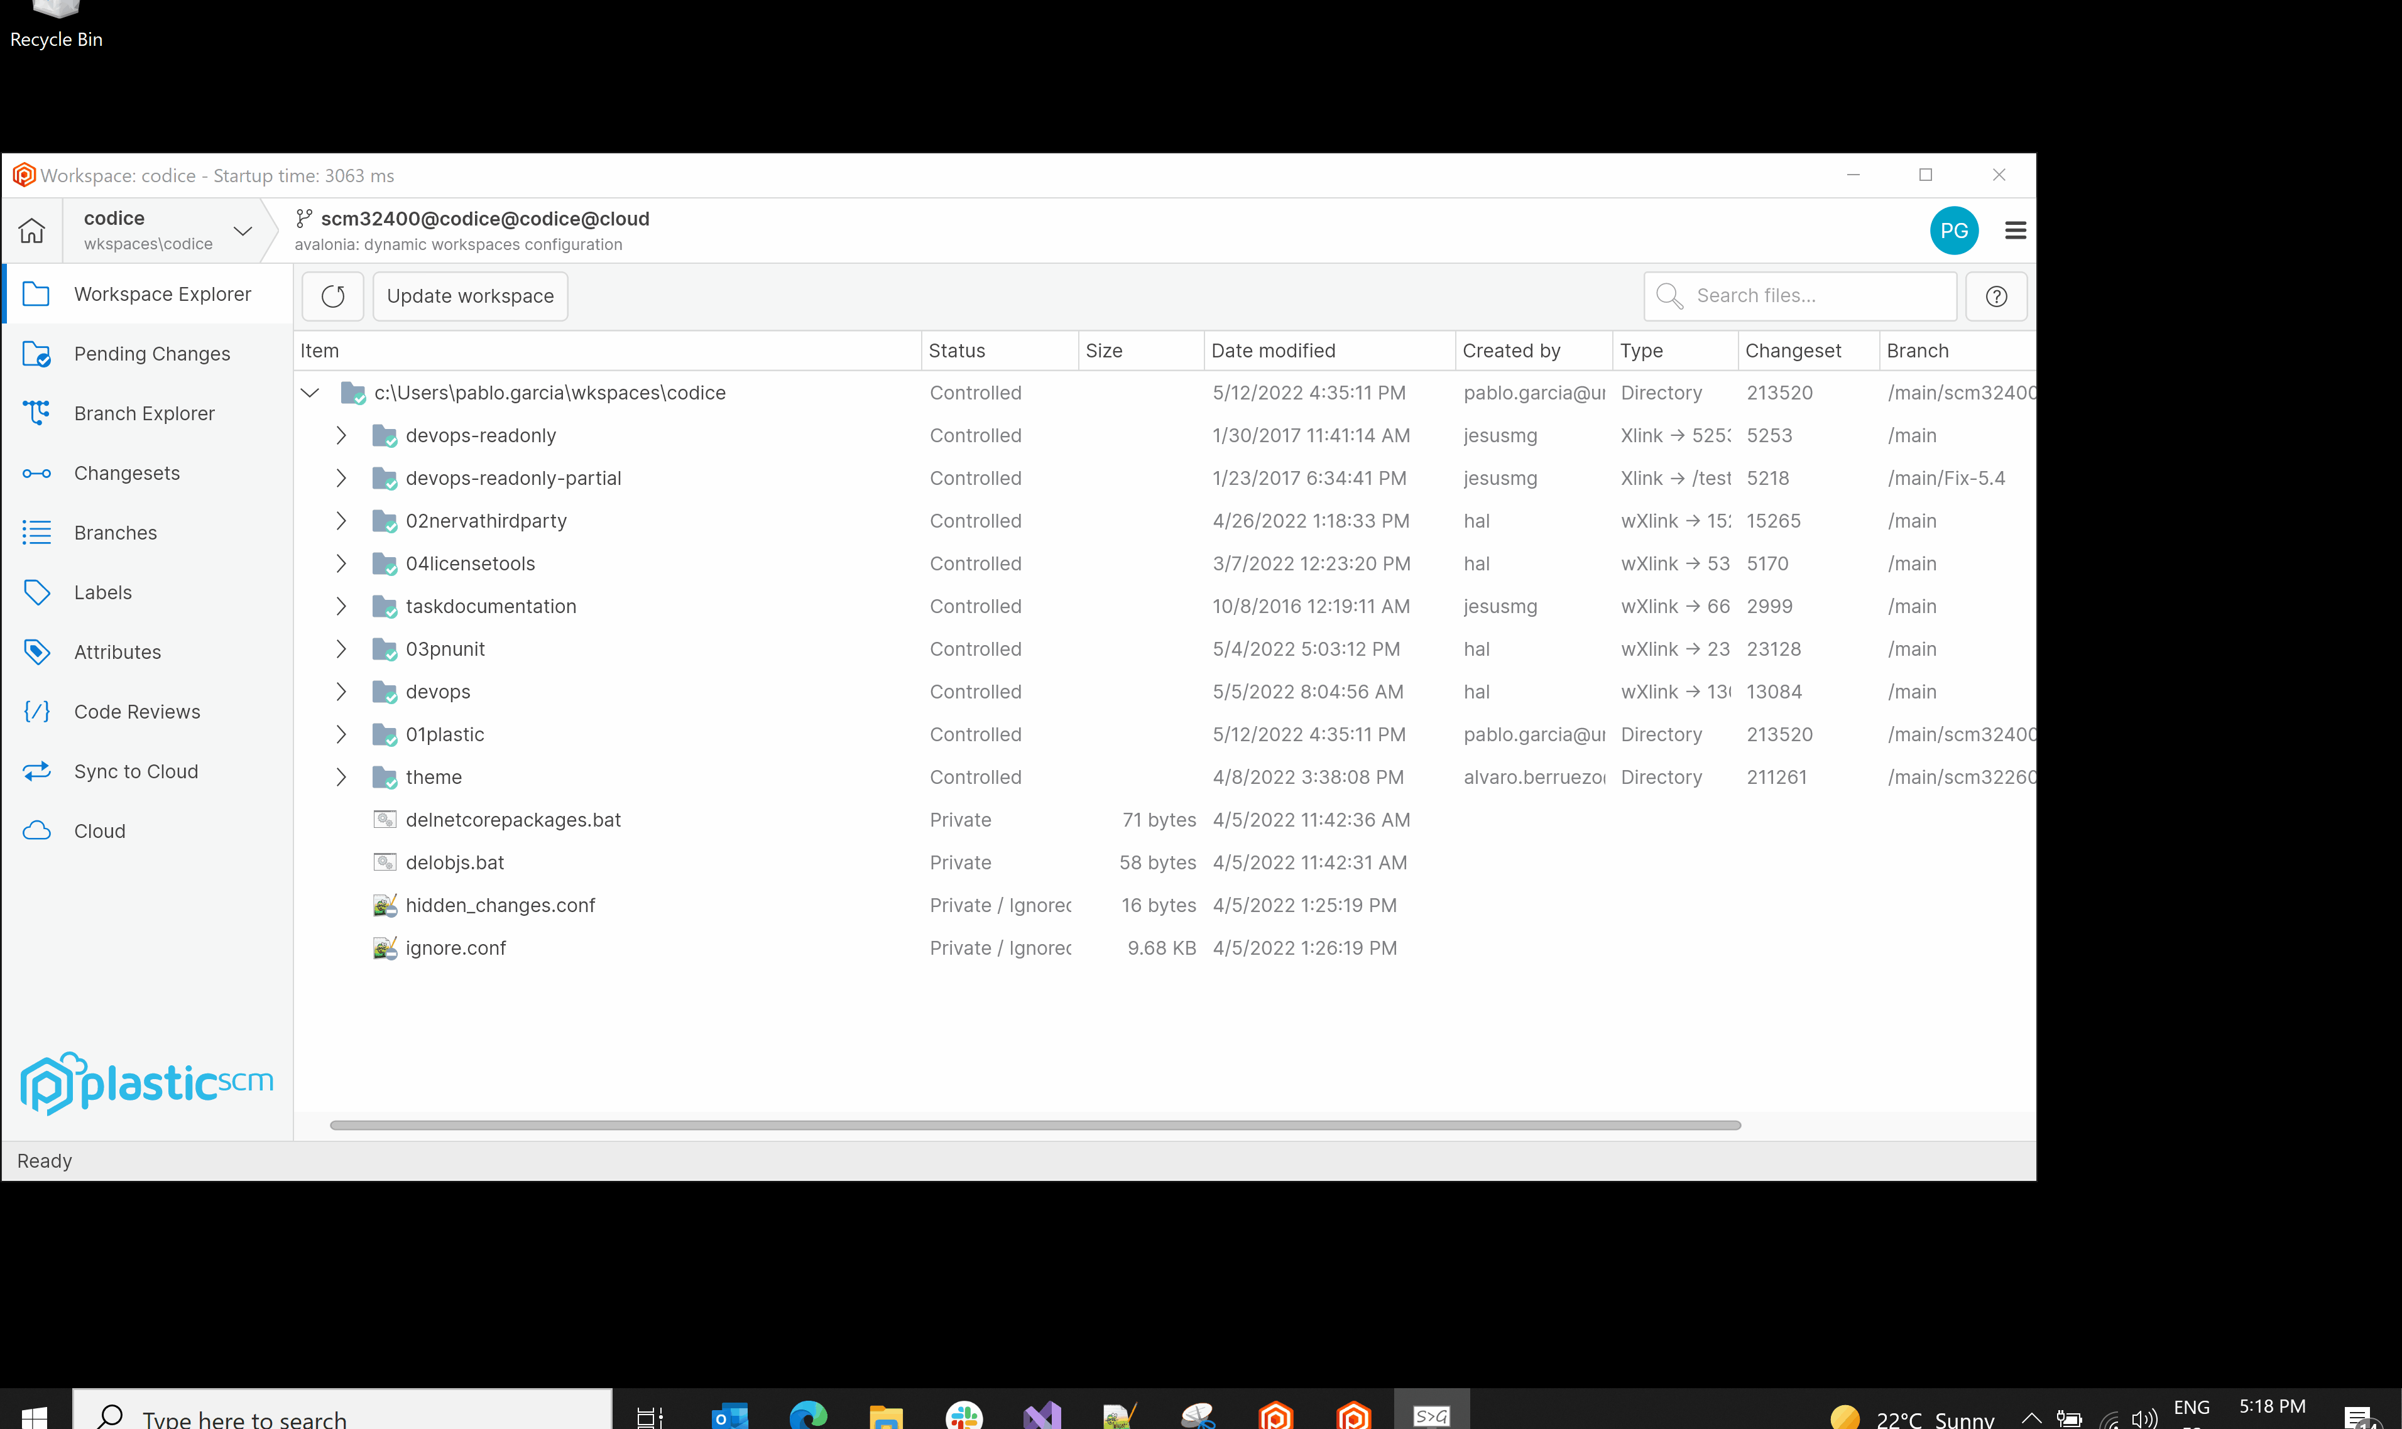Open the PG user account menu
This screenshot has height=1429, width=2402.
[1955, 230]
